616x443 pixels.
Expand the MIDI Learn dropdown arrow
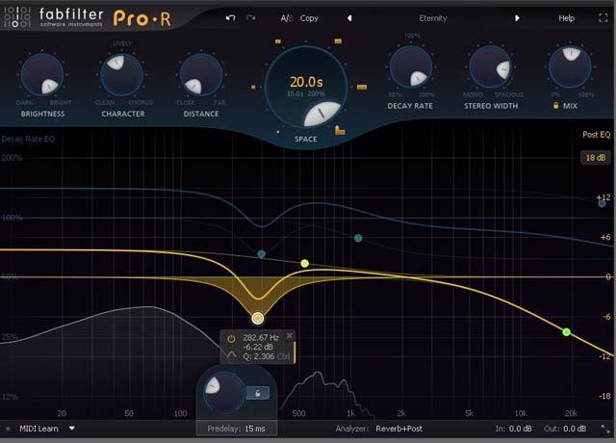click(71, 428)
